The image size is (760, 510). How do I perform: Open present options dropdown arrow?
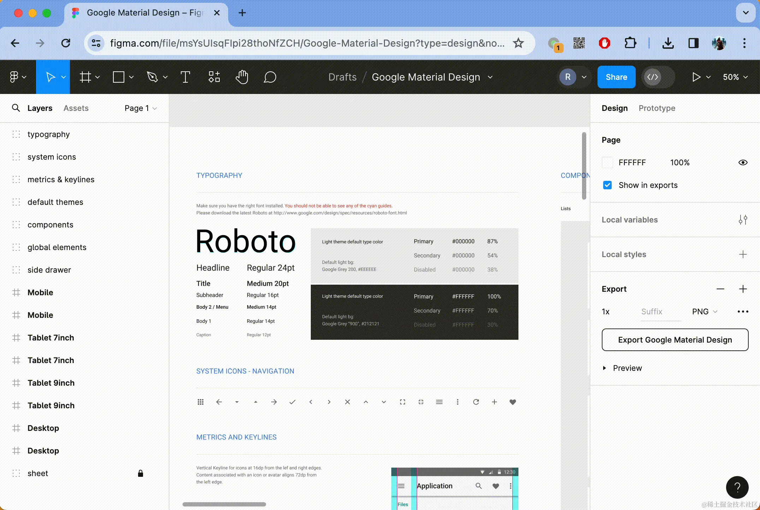pos(708,77)
